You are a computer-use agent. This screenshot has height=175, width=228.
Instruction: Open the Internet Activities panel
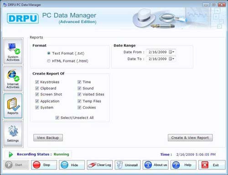[13, 79]
